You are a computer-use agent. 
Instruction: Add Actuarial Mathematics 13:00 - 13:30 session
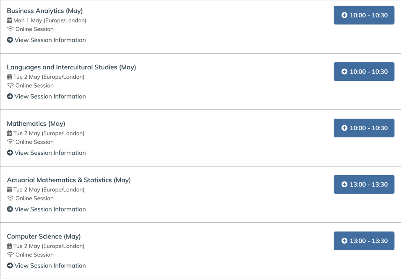(x=364, y=184)
